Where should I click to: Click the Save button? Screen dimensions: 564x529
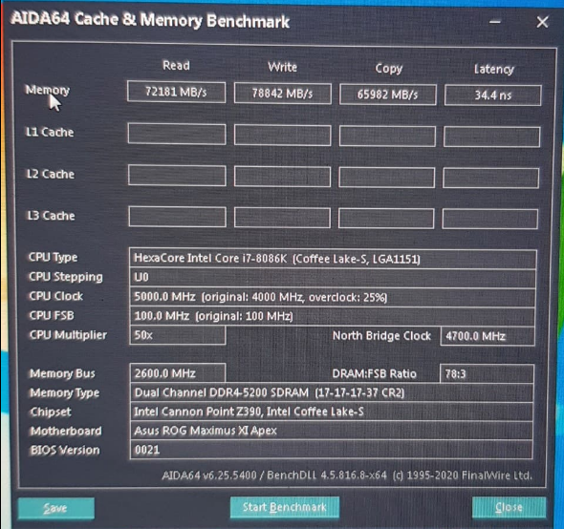click(56, 508)
